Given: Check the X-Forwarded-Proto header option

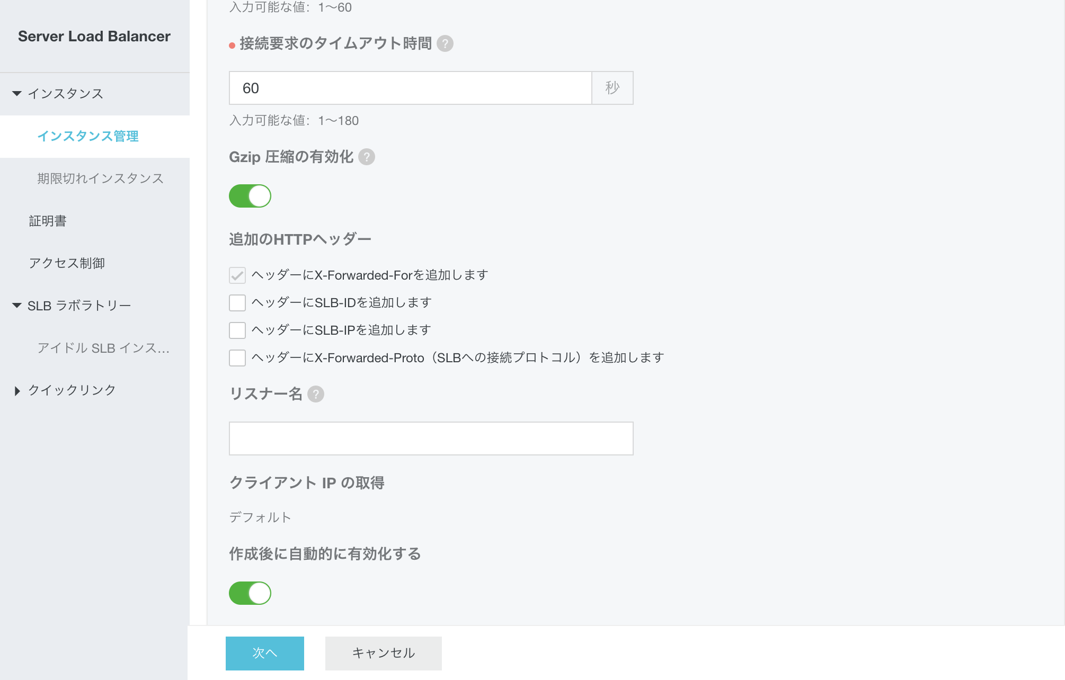Looking at the screenshot, I should pyautogui.click(x=236, y=357).
